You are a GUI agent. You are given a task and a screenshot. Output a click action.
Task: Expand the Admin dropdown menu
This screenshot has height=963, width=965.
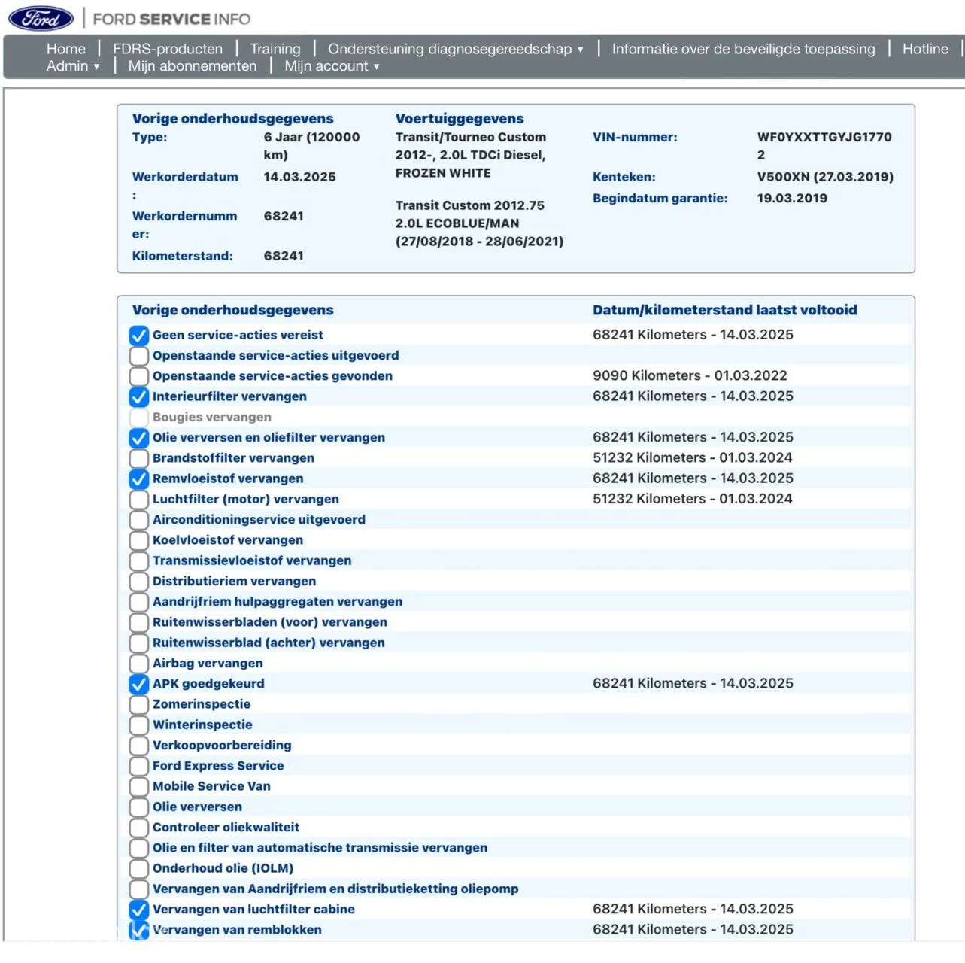point(73,66)
